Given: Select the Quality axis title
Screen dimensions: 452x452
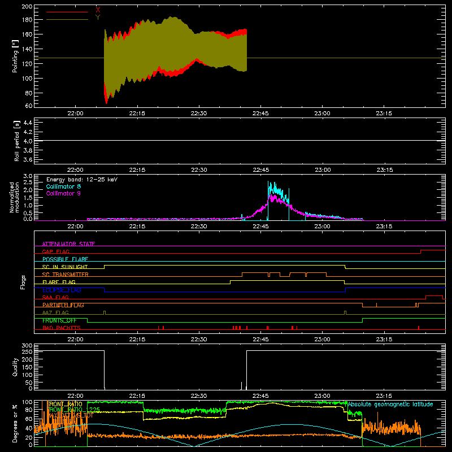Looking at the screenshot, I should pos(15,367).
